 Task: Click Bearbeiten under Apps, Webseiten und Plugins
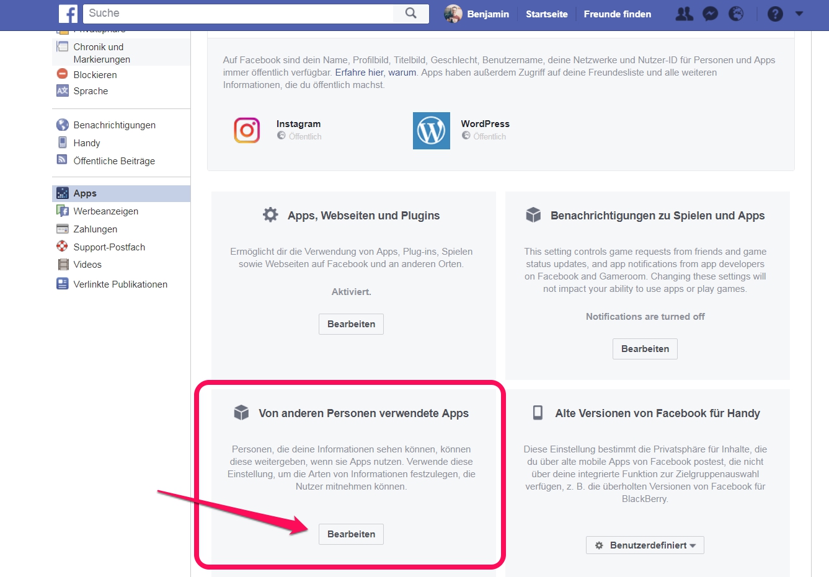point(351,324)
